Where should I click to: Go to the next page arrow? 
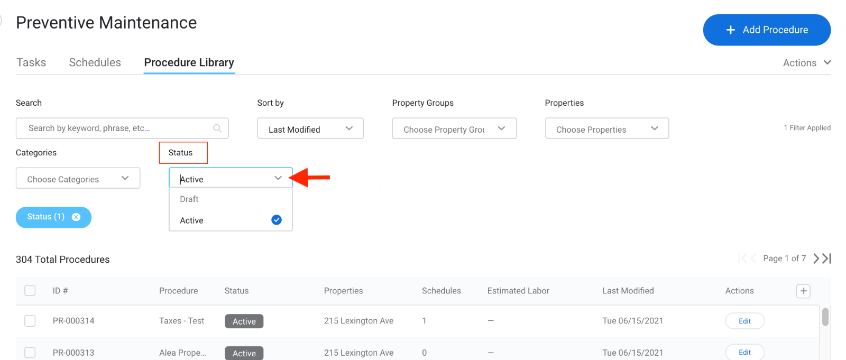point(816,259)
